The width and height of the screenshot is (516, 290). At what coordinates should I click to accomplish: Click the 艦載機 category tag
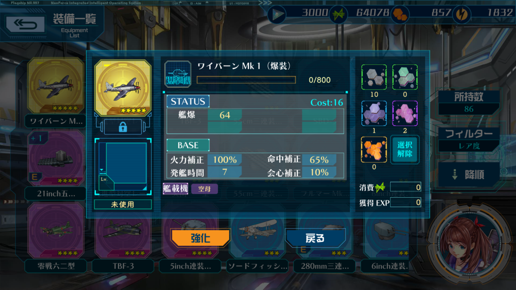click(175, 189)
